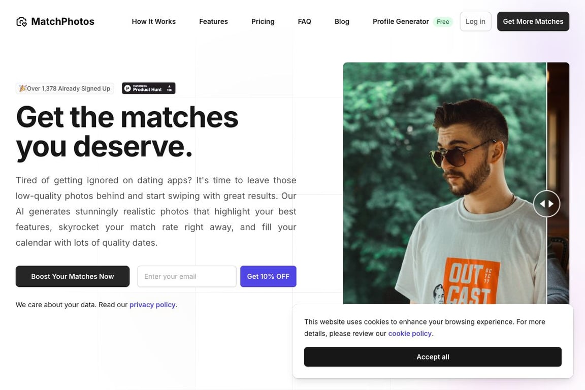The height and width of the screenshot is (390, 585).
Task: Open the How It Works nav item
Action: pyautogui.click(x=154, y=22)
